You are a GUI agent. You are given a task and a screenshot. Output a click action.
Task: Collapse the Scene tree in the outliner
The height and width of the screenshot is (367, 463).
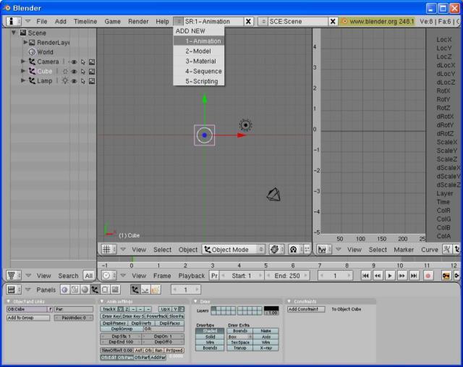[14, 33]
